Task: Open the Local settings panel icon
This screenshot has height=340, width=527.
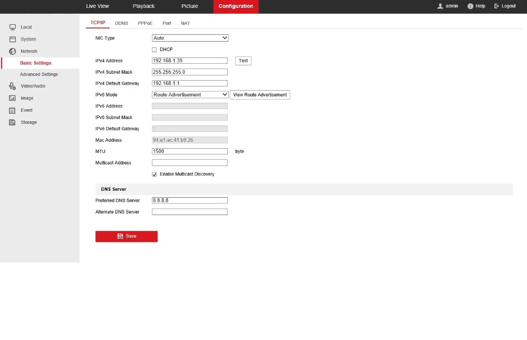Action: tap(11, 27)
